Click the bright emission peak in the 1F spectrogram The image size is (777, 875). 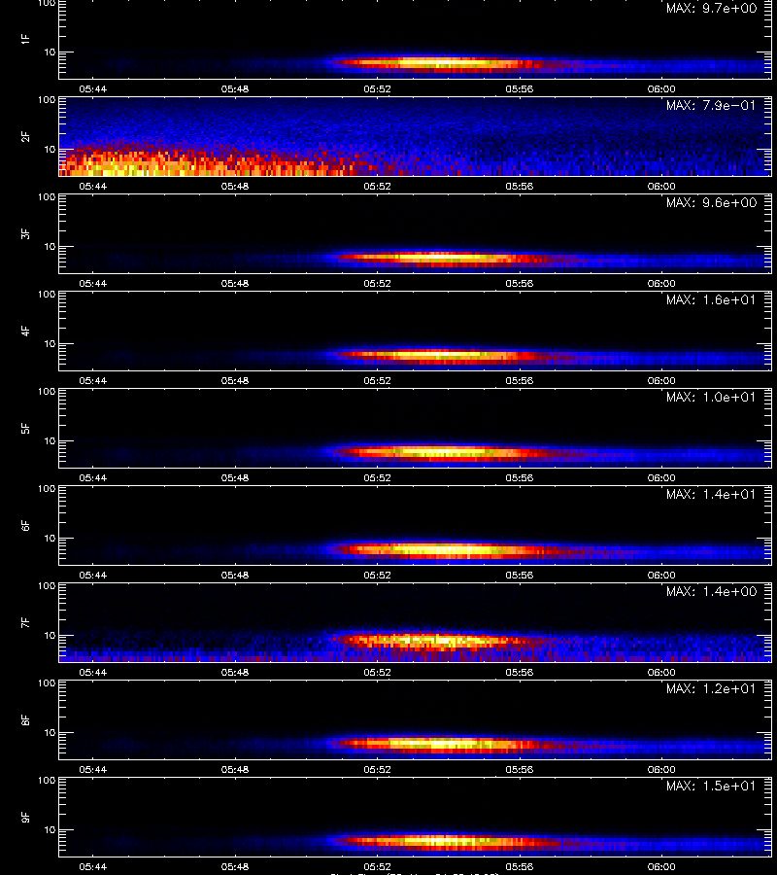(440, 63)
